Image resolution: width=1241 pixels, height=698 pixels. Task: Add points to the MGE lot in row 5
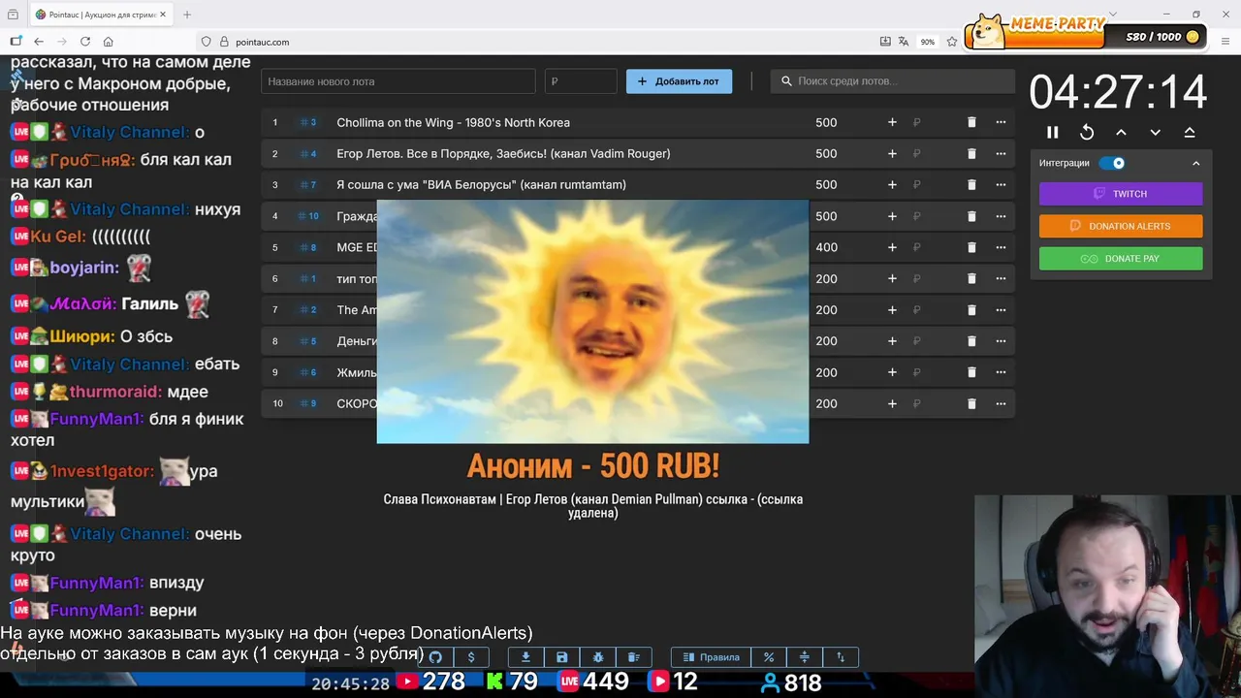click(x=892, y=247)
